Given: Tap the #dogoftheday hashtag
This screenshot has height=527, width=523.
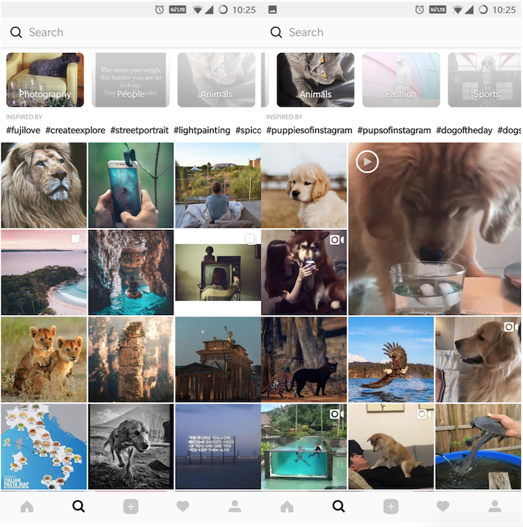Looking at the screenshot, I should [x=464, y=131].
